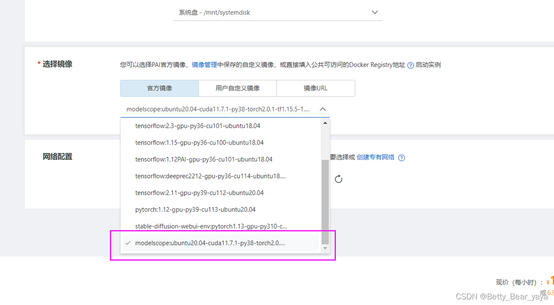
Task: Expand the 系统盘 /mnt/systemdisk dropdown
Action: click(374, 12)
